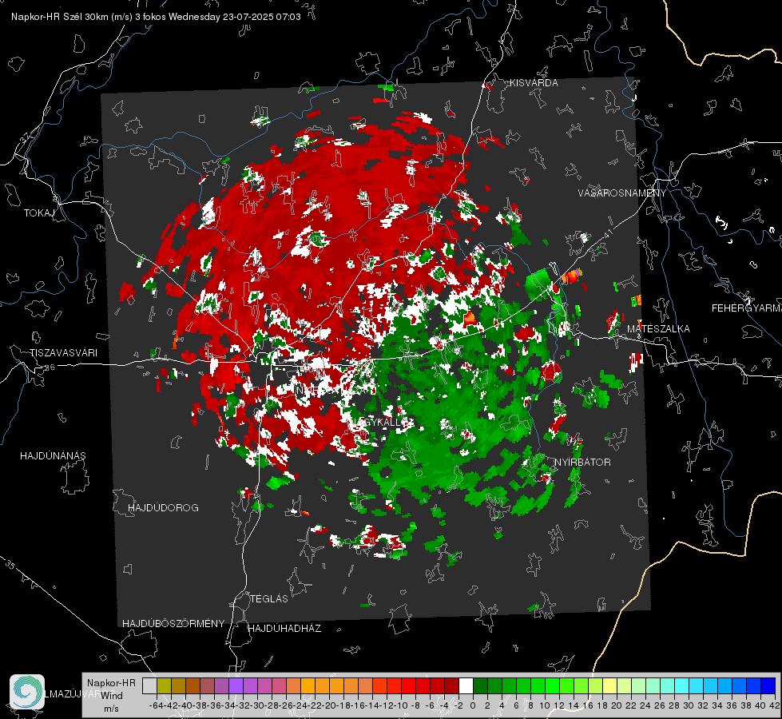Click the 30 legend value
Viewport: 782px width, 719px height.
click(689, 705)
